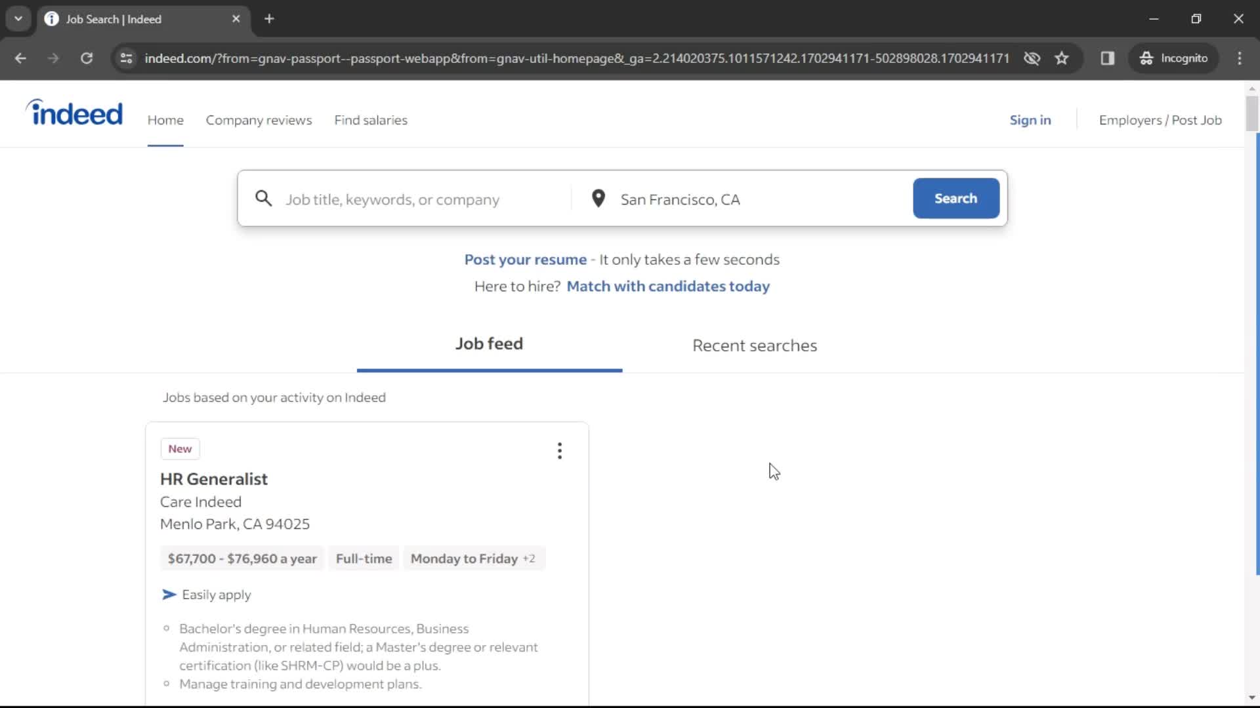
Task: Click the location pin icon
Action: pyautogui.click(x=598, y=198)
